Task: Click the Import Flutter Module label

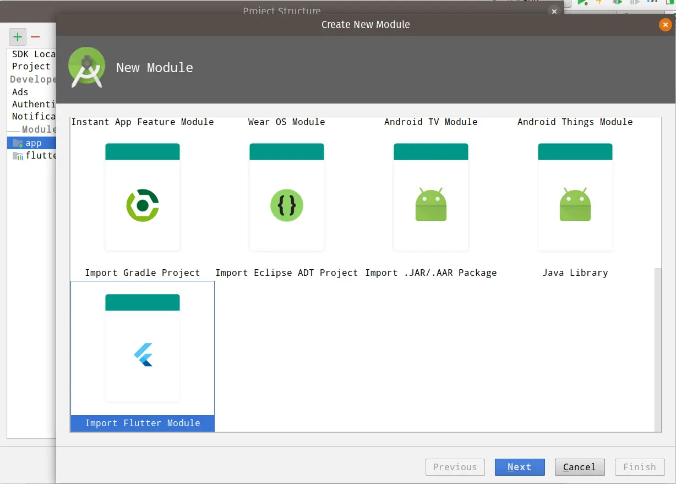Action: (143, 423)
